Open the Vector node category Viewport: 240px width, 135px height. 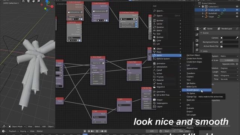pos(167,24)
